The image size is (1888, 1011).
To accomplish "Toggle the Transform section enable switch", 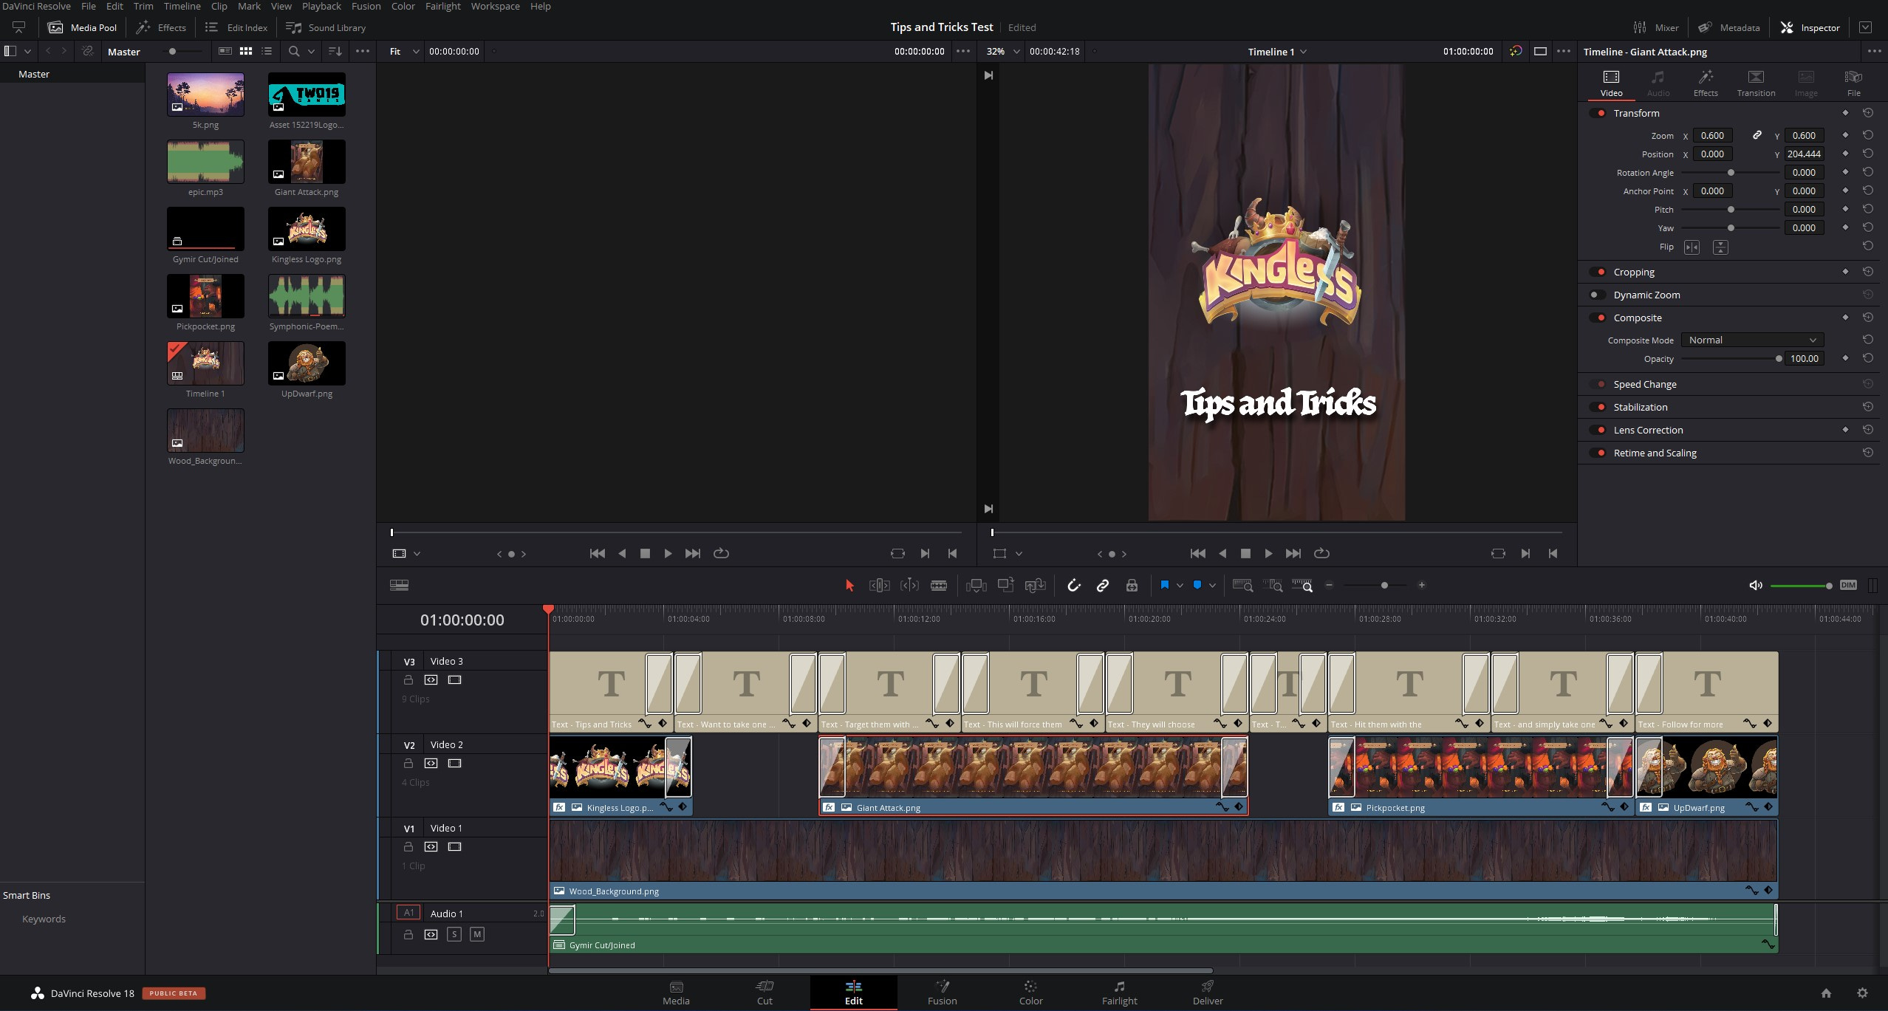I will (x=1597, y=113).
